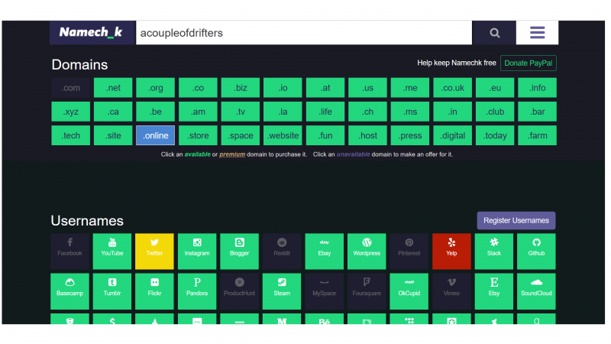Click the .host domain tile
The image size is (611, 344).
367,135
